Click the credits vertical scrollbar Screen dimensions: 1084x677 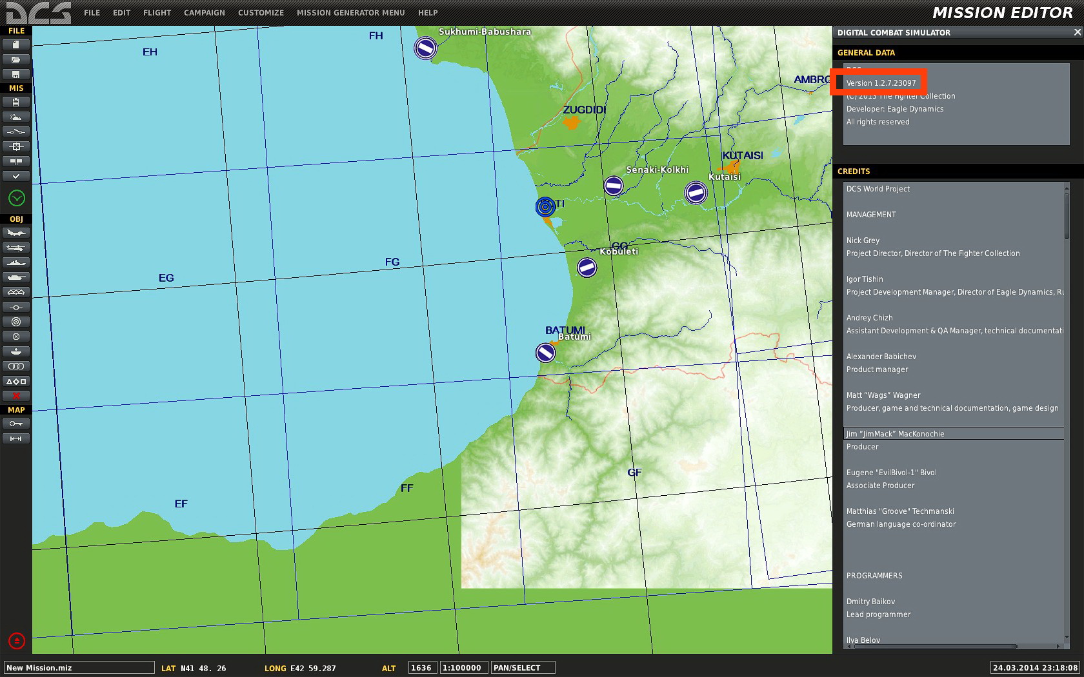coord(1067,216)
